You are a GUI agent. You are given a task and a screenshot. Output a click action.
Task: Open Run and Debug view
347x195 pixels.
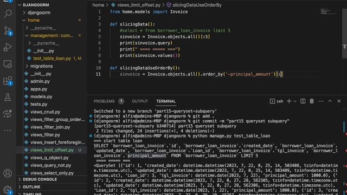click(x=8, y=47)
